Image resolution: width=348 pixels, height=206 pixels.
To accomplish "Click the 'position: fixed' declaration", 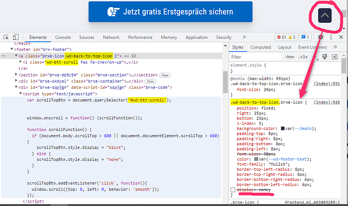I will pyautogui.click(x=256, y=108).
